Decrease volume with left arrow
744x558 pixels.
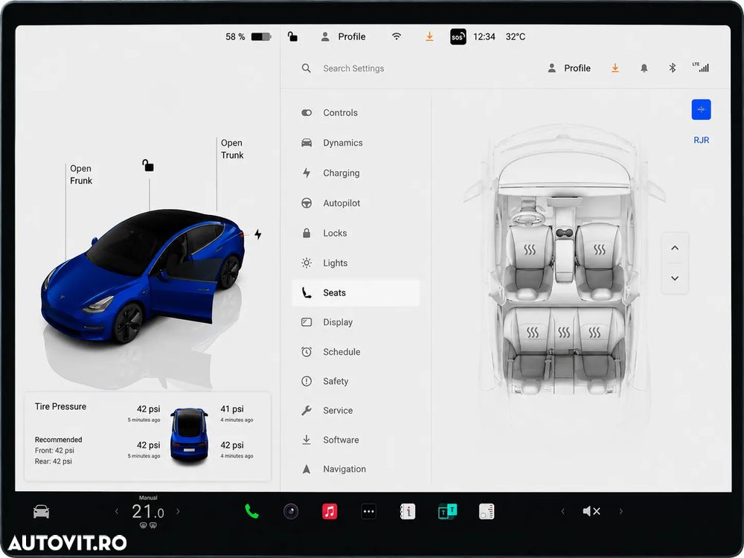(x=562, y=512)
